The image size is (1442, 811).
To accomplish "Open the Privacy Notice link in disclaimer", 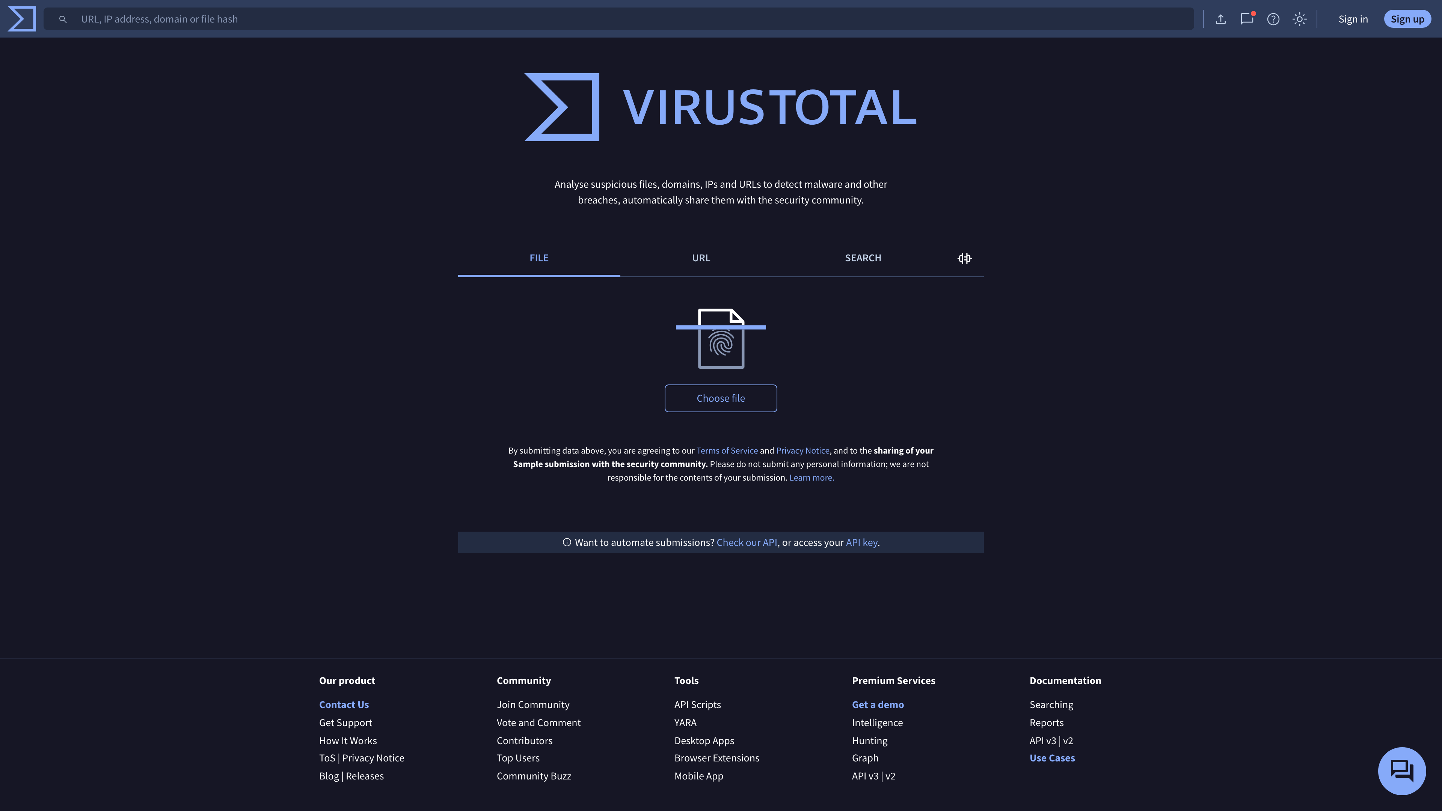I will click(x=803, y=451).
